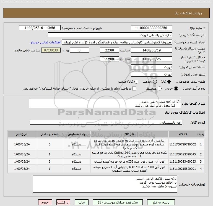Click the نام کالا column header
Viewport: 213px width, 206px height.
tap(129, 134)
